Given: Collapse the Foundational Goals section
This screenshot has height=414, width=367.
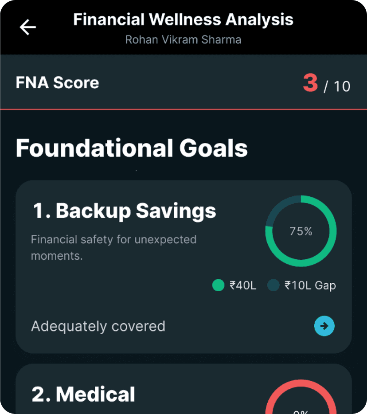Looking at the screenshot, I should 131,149.
